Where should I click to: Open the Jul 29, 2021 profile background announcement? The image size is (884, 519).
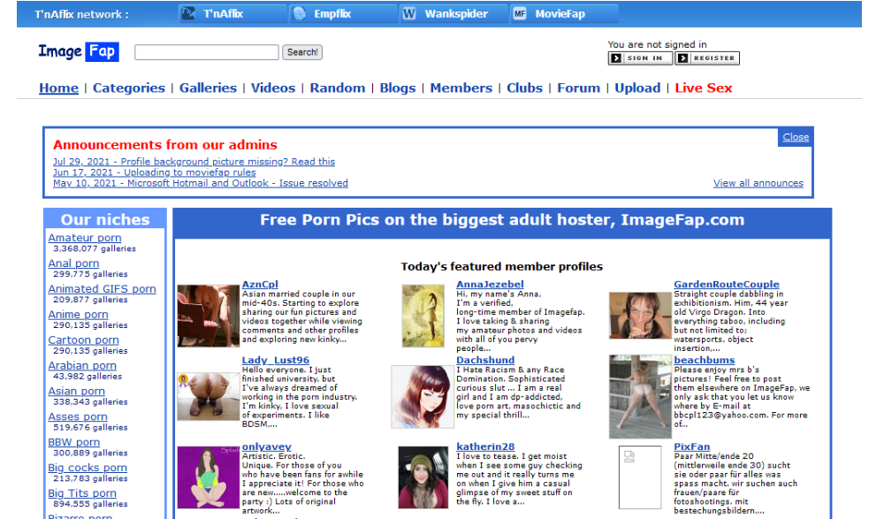tap(194, 162)
